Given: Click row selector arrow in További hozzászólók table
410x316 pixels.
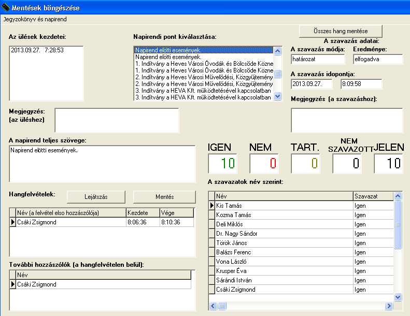Looking at the screenshot, I should [x=13, y=284].
